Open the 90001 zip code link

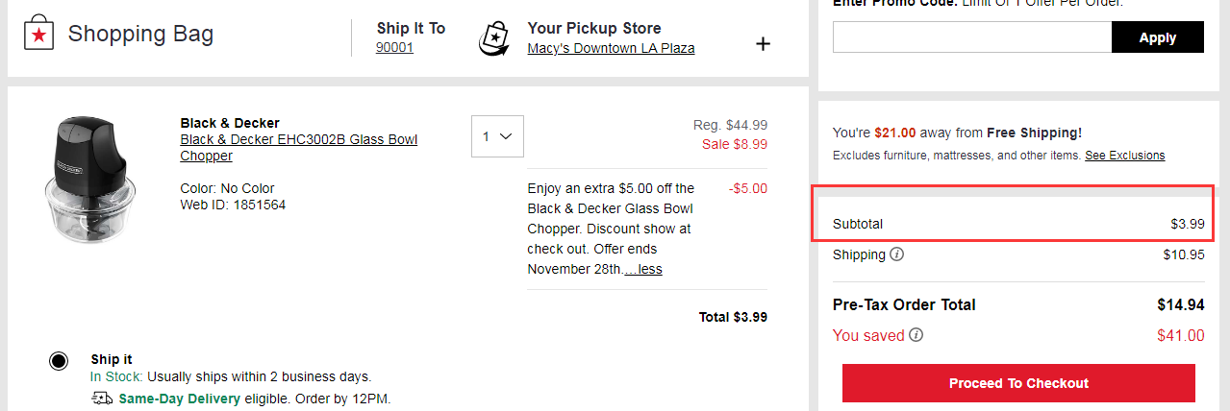tap(394, 47)
